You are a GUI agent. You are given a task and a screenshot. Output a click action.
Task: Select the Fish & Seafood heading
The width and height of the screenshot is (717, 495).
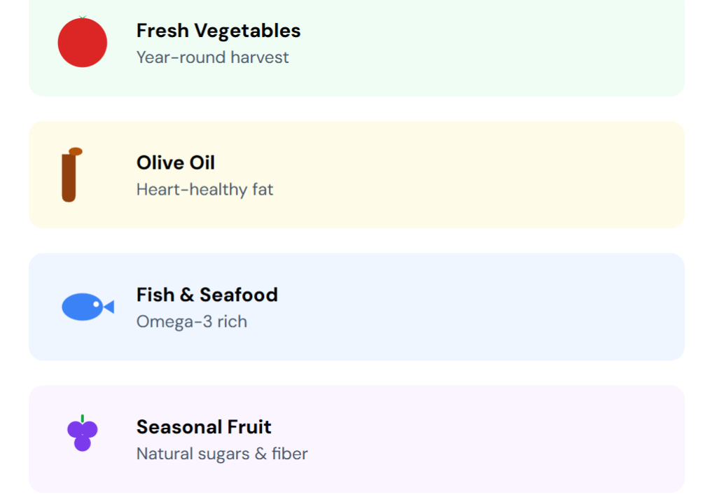[207, 295]
